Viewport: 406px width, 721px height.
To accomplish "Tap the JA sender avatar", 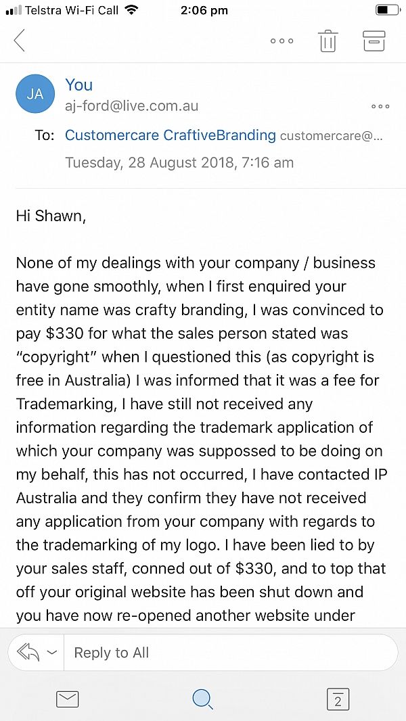I will click(35, 94).
